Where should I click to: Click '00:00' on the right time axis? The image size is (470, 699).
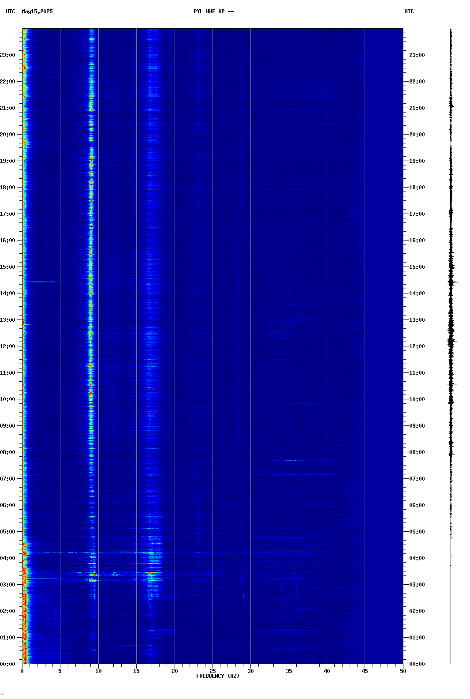417,664
